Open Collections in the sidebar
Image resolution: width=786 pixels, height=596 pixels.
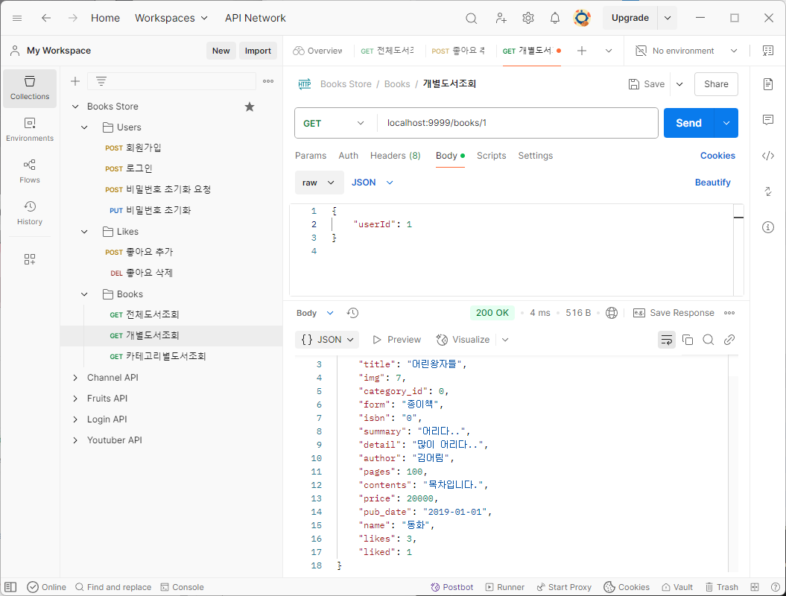(x=30, y=88)
